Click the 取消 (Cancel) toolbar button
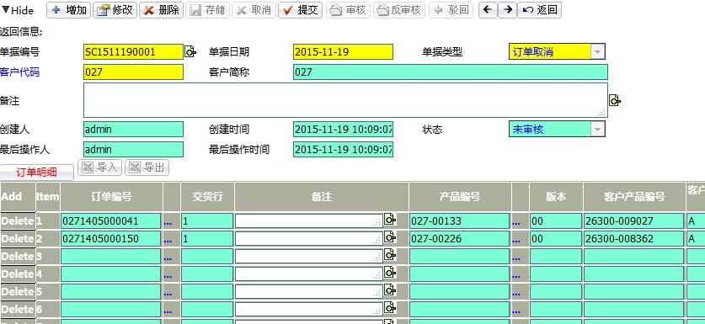Screen dimensions: 705x324 coord(254,10)
